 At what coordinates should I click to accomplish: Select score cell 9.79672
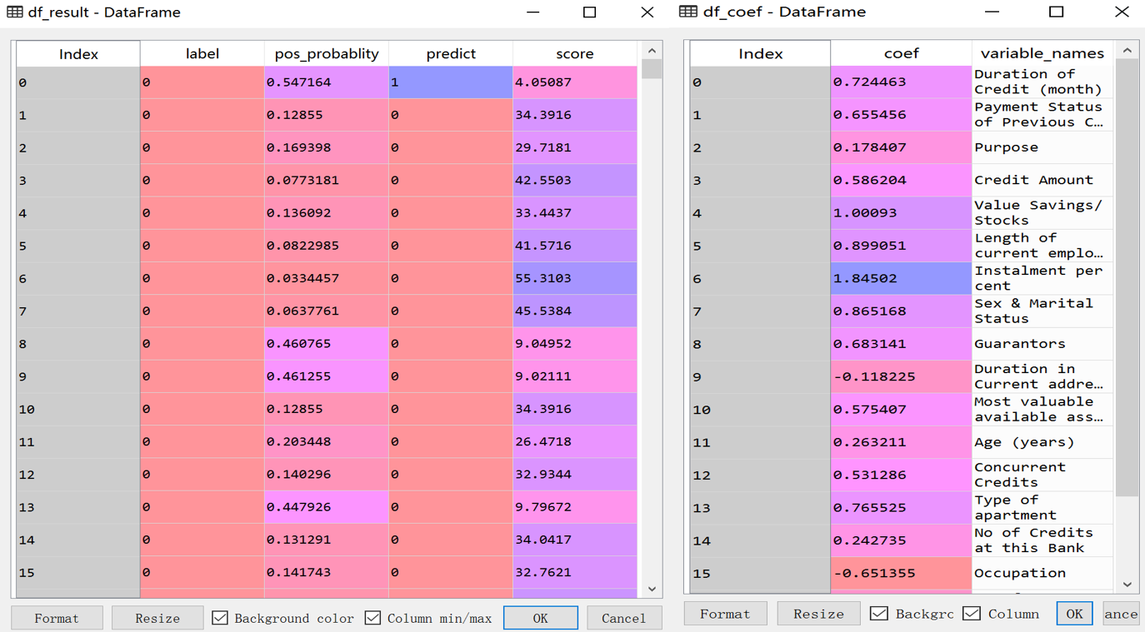point(575,507)
